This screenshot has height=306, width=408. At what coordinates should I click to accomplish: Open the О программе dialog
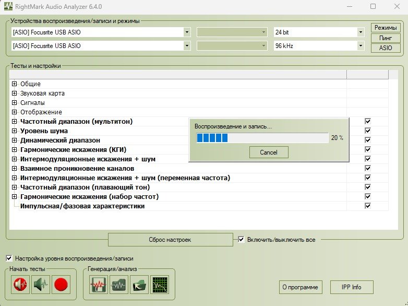[x=301, y=287]
